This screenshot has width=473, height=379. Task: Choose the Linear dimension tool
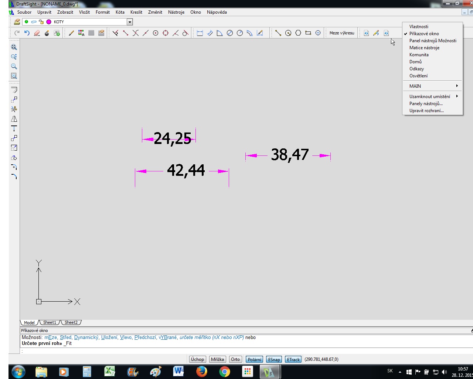[x=200, y=33]
